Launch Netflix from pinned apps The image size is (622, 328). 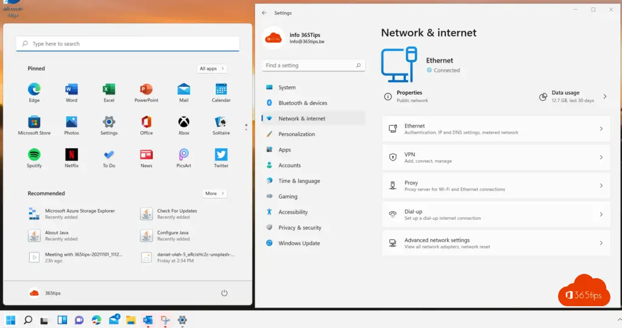[72, 158]
